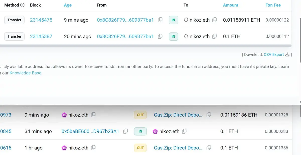This screenshot has width=301, height=155.
Task: Click the Method help question-mark icon
Action: pos(22,5)
